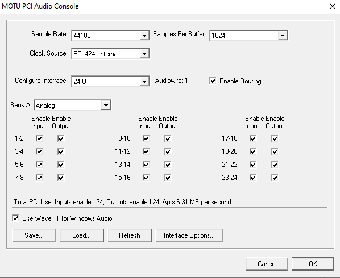Uncheck Enable Input for channels 21-22
The width and height of the screenshot is (340, 278).
pyautogui.click(x=253, y=165)
